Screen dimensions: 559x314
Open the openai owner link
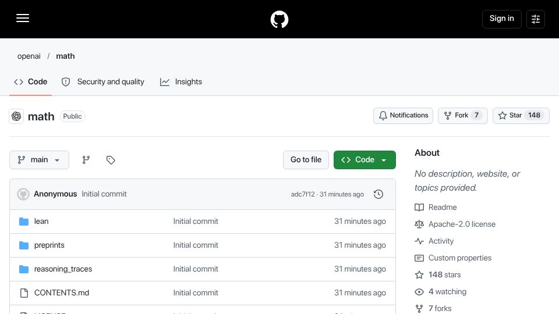29,56
